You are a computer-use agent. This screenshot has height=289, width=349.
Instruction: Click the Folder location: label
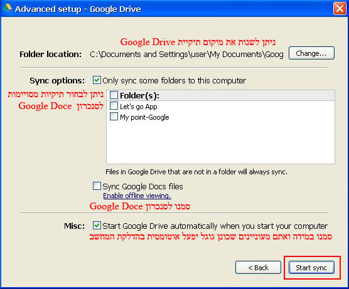point(50,55)
